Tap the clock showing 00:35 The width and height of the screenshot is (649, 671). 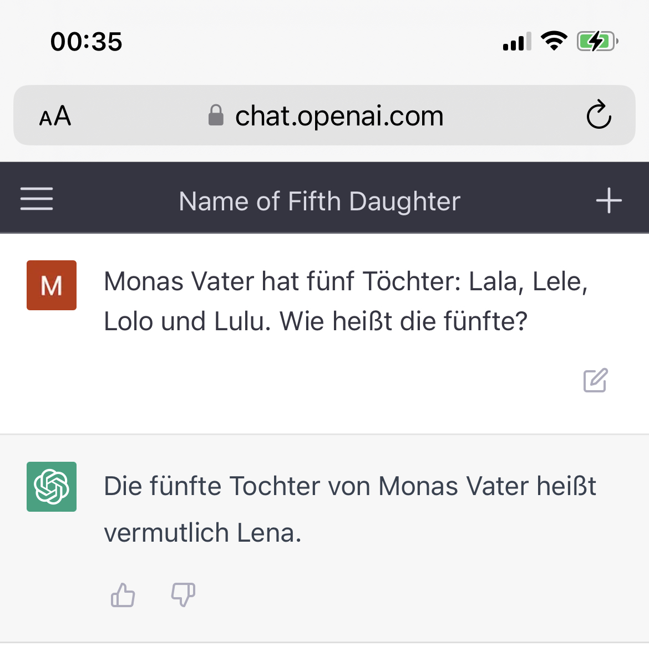click(x=86, y=42)
